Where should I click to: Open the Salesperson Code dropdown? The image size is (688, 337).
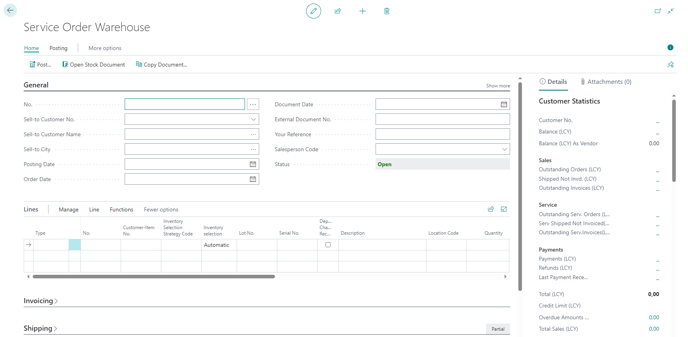point(504,149)
